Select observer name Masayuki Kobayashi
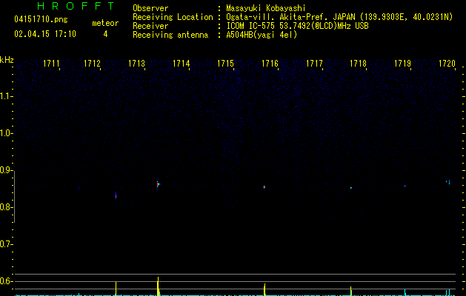Viewport: 466px width, 296px height. [x=266, y=8]
